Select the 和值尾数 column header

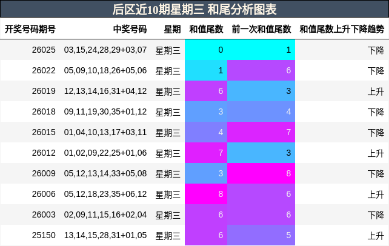pos(206,29)
